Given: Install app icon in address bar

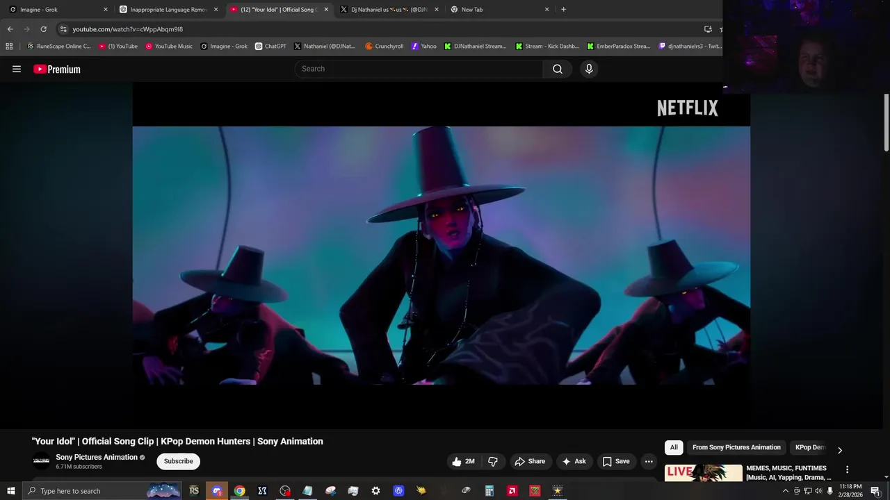Looking at the screenshot, I should [x=708, y=29].
